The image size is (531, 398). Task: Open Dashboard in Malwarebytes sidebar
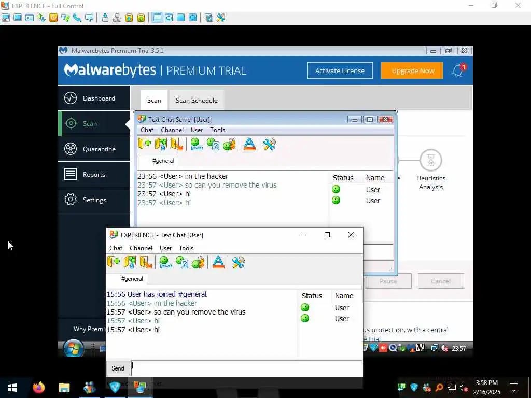click(x=94, y=98)
